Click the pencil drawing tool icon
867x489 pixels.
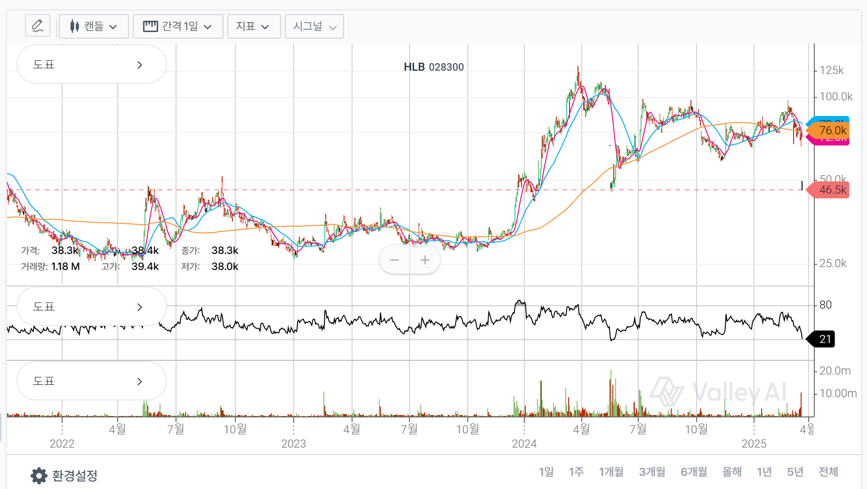[38, 26]
